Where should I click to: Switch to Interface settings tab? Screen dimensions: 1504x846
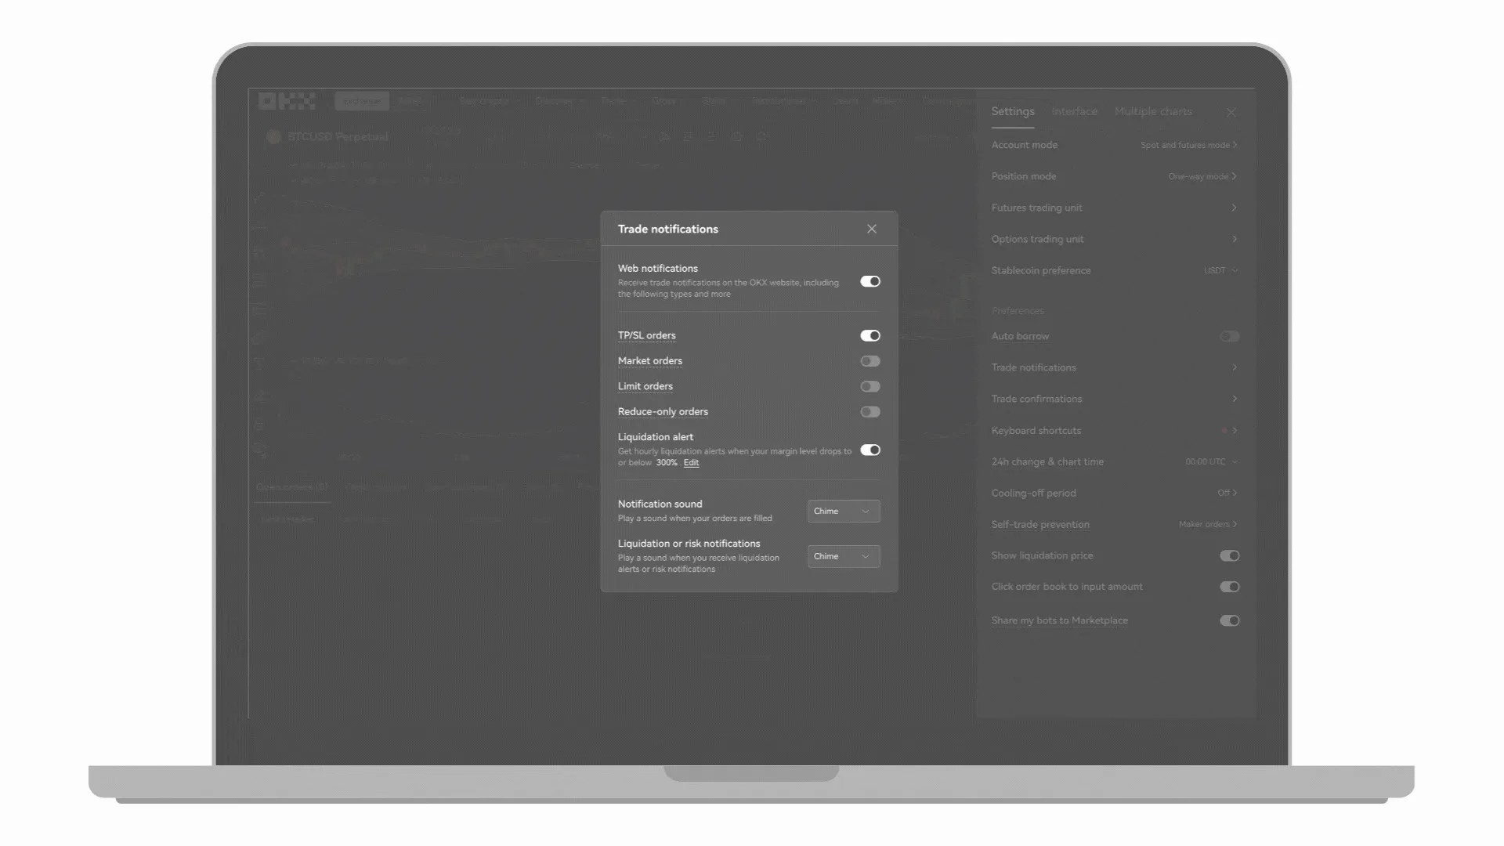pyautogui.click(x=1074, y=110)
